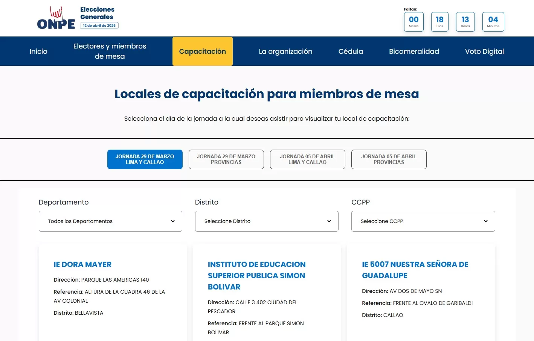
Task: Select the Capacitación tab
Action: [203, 52]
